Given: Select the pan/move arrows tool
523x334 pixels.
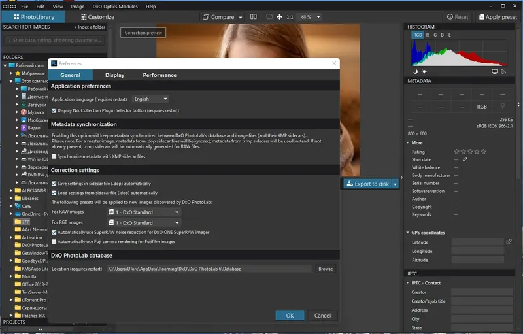Looking at the screenshot, I should [x=280, y=16].
